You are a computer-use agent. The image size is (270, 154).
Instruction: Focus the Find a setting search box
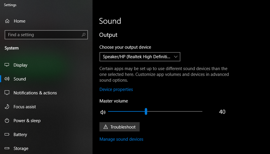[46, 35]
